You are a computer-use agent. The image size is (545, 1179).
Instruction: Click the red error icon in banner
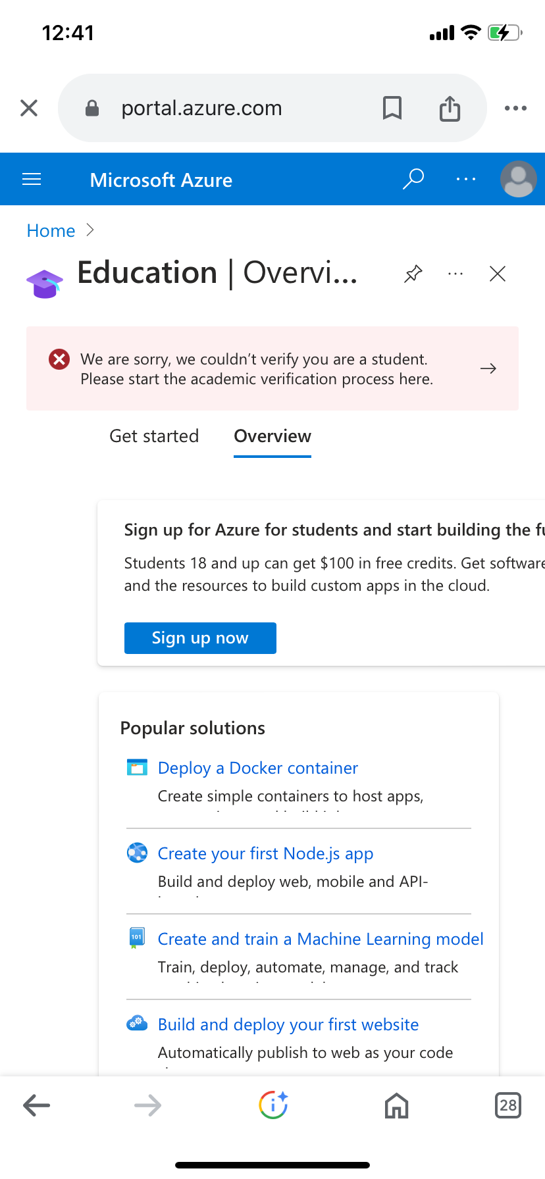pos(59,359)
